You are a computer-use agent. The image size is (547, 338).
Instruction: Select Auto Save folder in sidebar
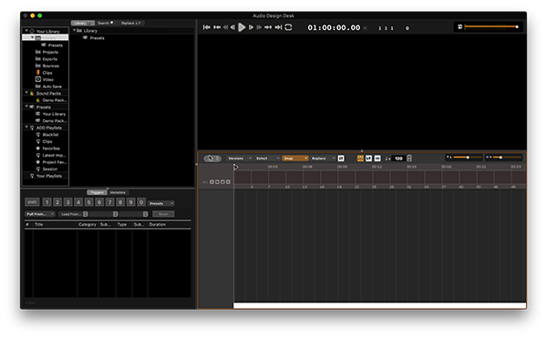coord(52,87)
